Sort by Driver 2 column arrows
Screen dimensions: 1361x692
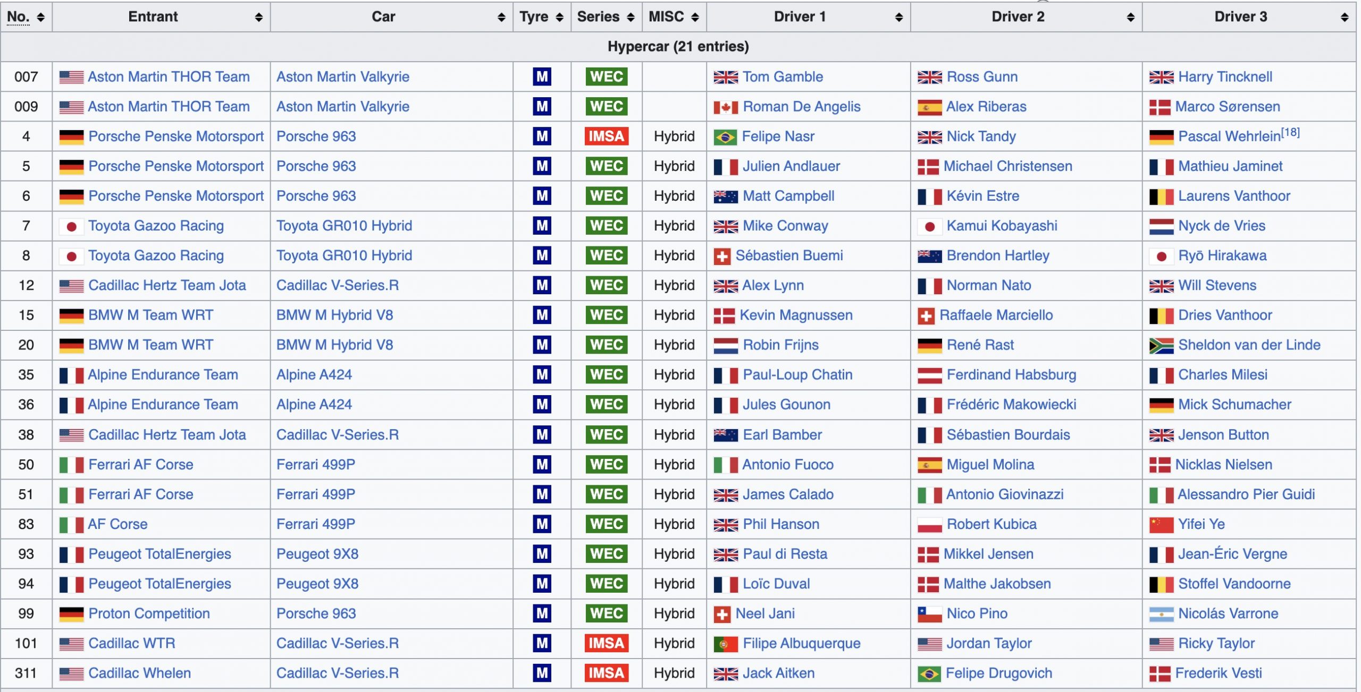point(1131,18)
